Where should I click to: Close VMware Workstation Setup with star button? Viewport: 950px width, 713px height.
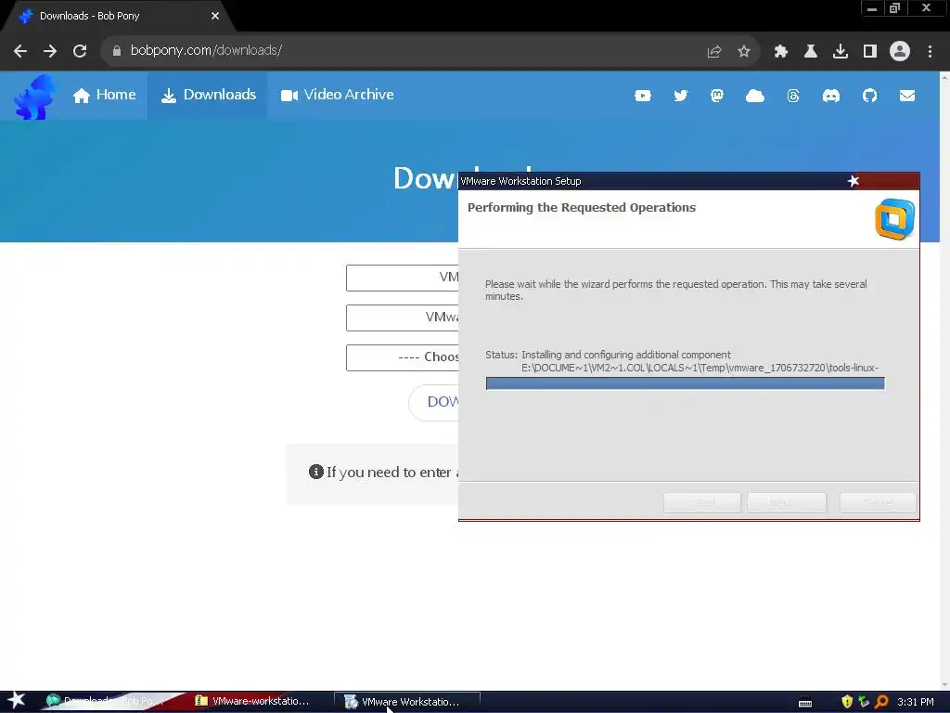[854, 181]
